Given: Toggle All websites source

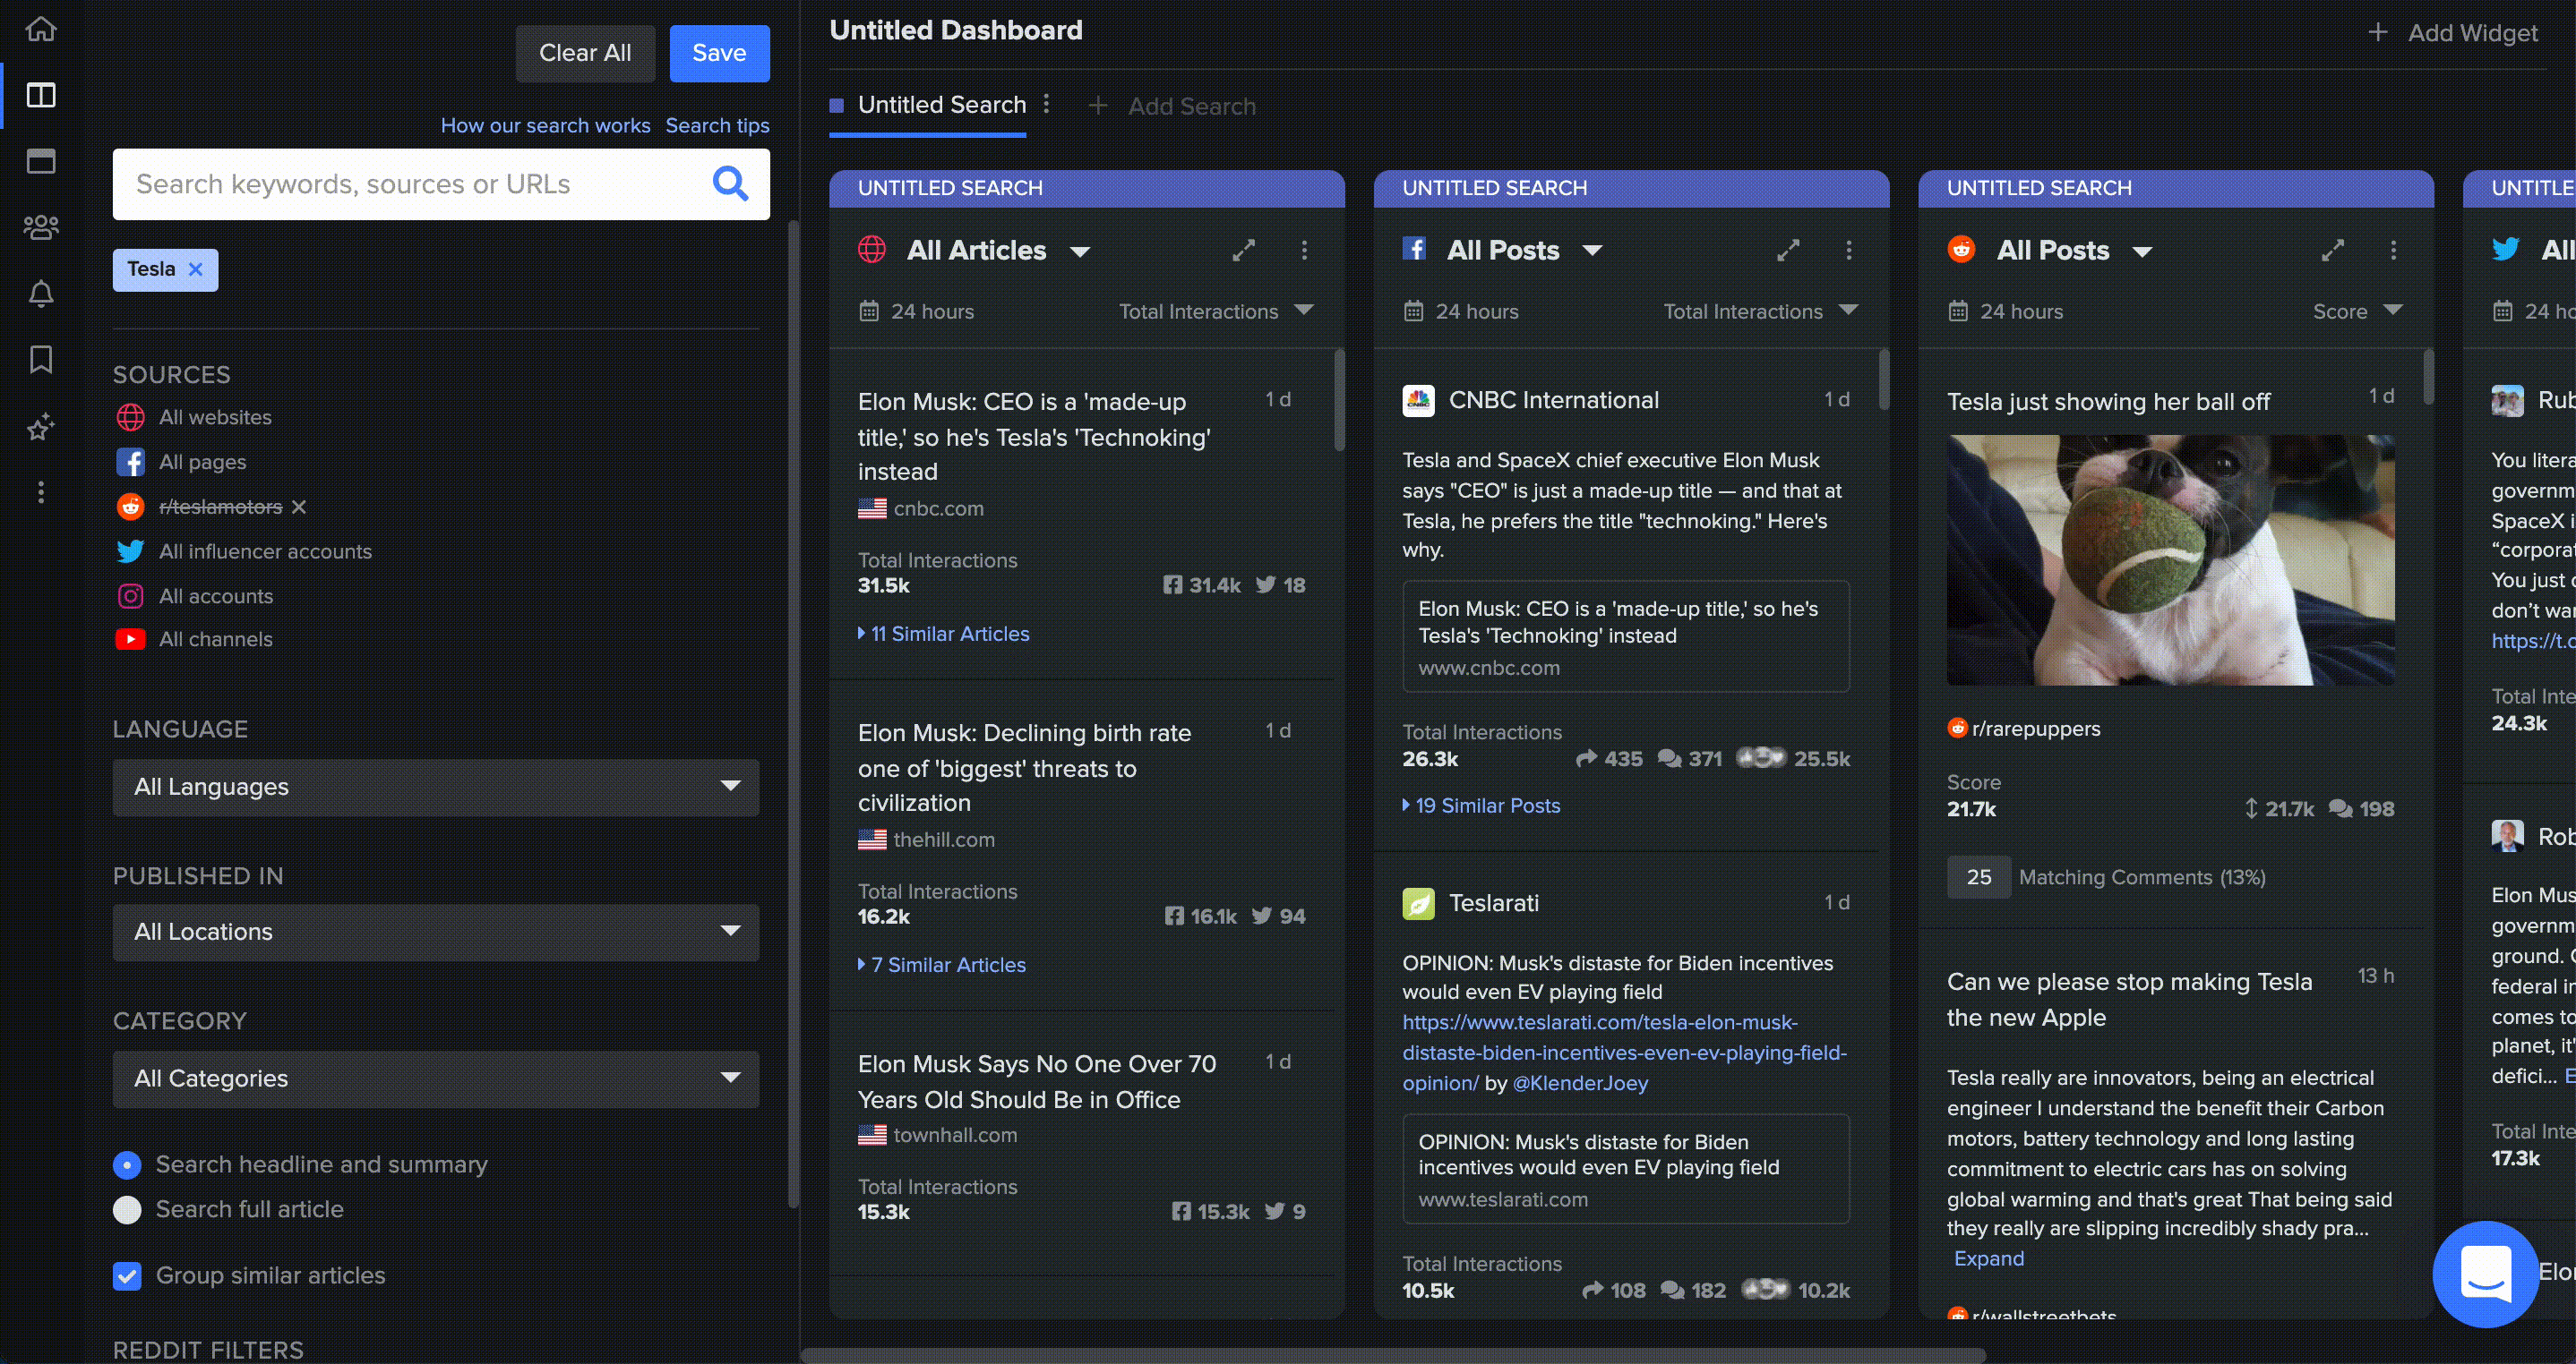Looking at the screenshot, I should coord(194,417).
